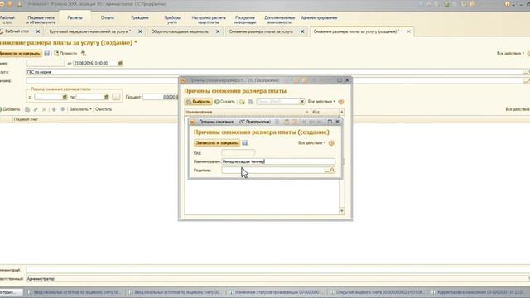Click the Лицевой счет column header
The height and width of the screenshot is (298, 530).
coord(26,119)
